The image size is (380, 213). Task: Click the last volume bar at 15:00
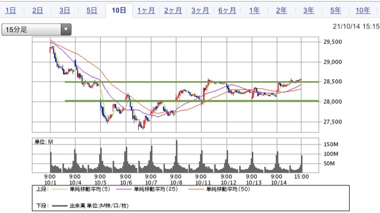(x=302, y=164)
